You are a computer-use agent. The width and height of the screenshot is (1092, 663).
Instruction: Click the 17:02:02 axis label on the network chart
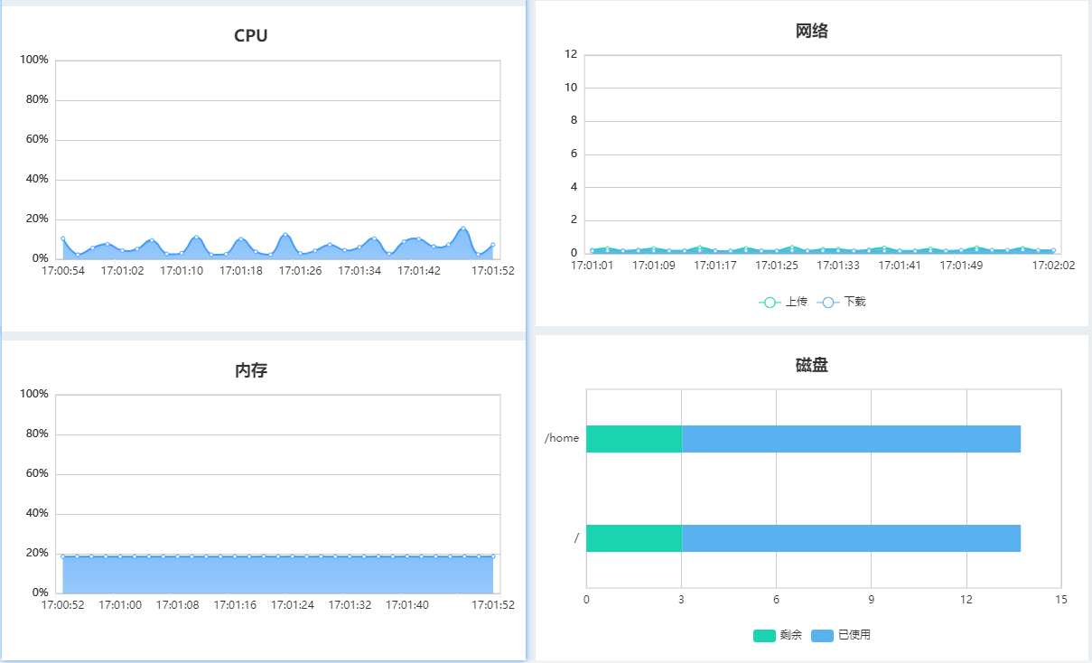[1053, 266]
